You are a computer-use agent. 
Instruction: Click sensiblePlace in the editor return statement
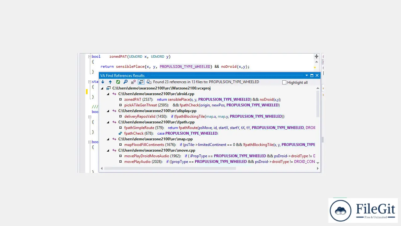point(130,67)
